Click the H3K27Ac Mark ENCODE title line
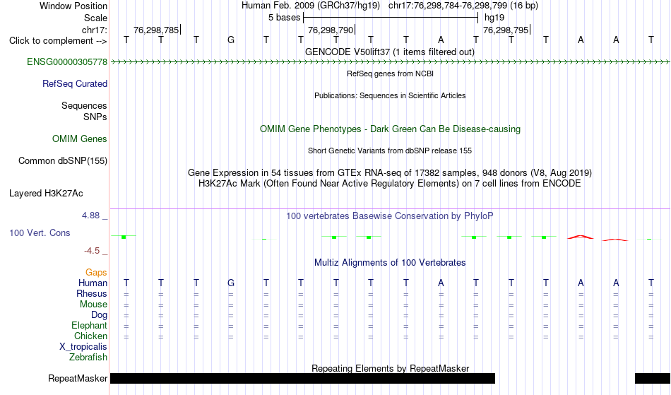The height and width of the screenshot is (395, 671). point(390,184)
